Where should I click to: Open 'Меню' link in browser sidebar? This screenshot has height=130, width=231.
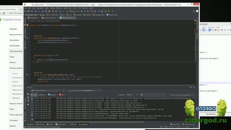12,109
